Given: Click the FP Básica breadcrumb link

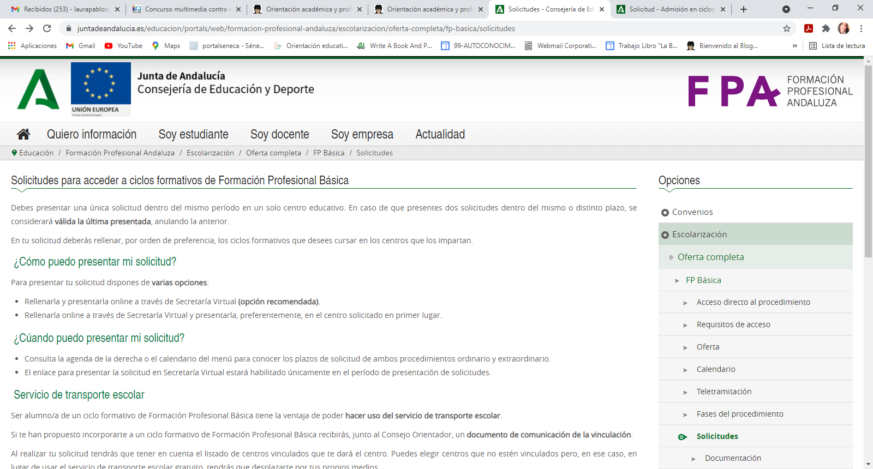Looking at the screenshot, I should (328, 153).
